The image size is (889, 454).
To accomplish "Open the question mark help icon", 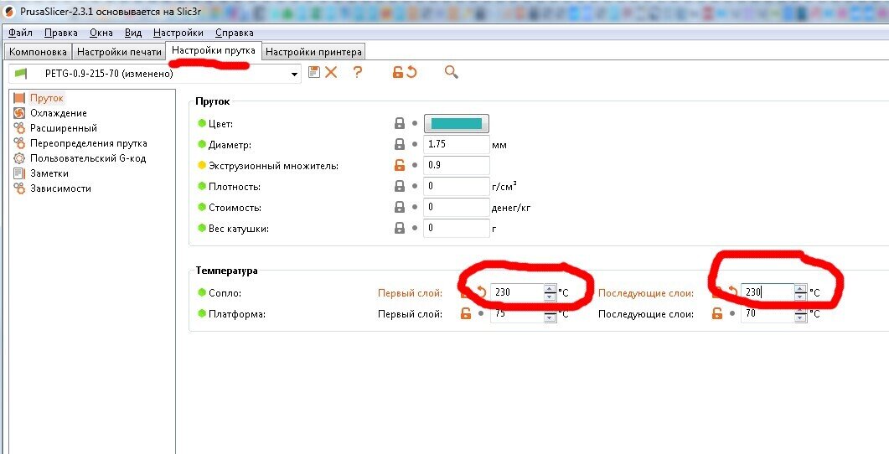I will pos(357,72).
